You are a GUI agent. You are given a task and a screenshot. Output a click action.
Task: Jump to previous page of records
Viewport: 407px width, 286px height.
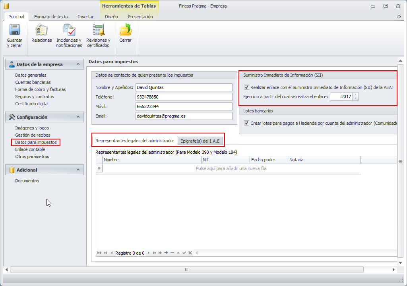tap(105, 253)
